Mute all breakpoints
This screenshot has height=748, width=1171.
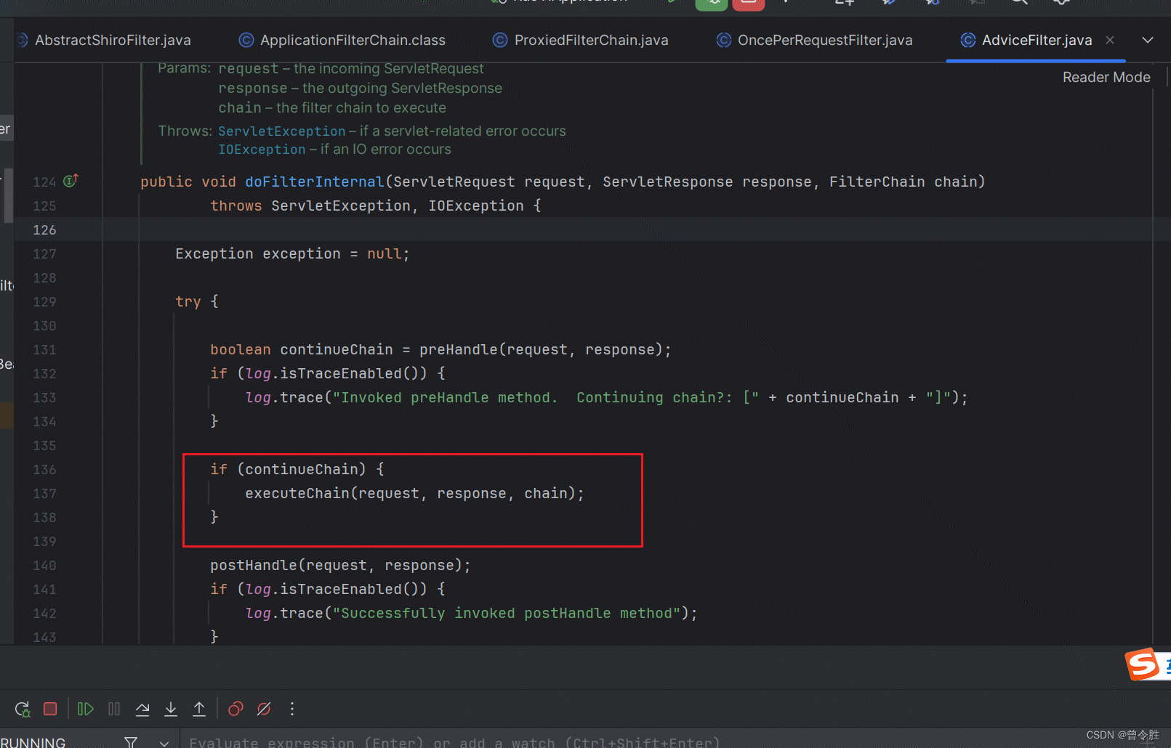(264, 709)
